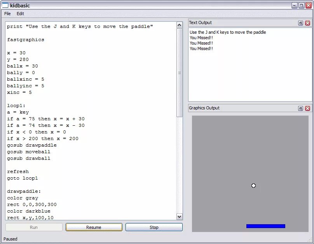Click the code editor vertical scrollbar thumb
Image resolution: width=314 pixels, height=244 pixels.
[180, 73]
